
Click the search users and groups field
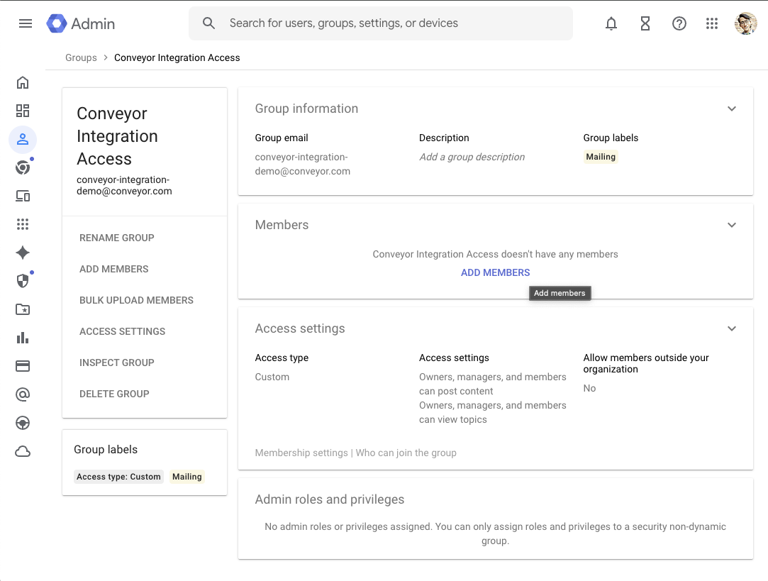pos(383,23)
